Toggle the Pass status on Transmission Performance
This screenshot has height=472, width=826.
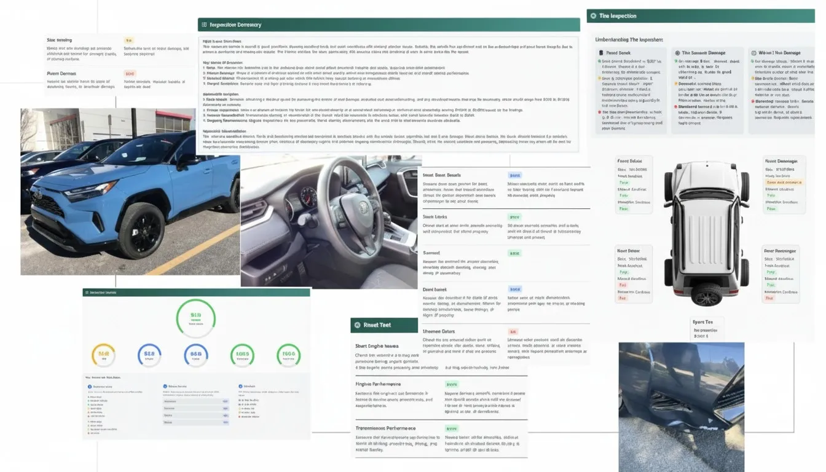(452, 428)
